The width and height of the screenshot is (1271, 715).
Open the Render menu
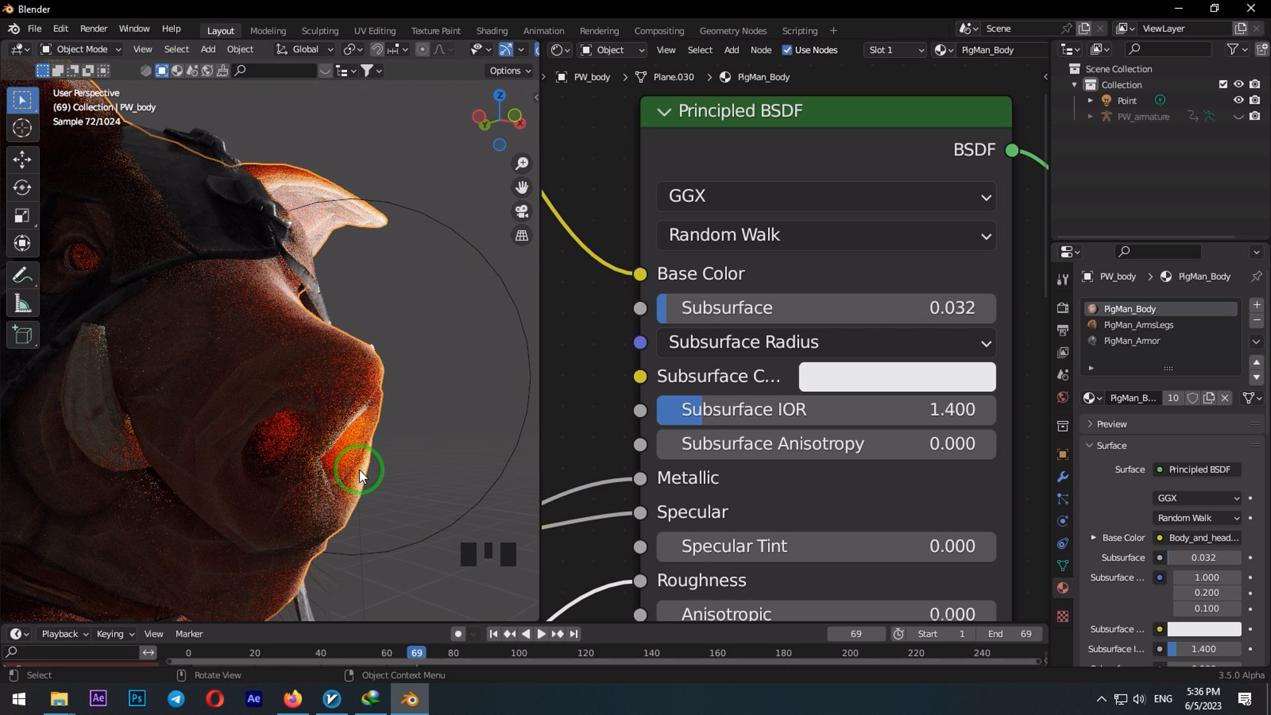tap(93, 28)
